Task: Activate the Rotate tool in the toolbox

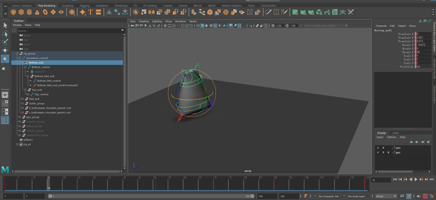Action: [5, 59]
